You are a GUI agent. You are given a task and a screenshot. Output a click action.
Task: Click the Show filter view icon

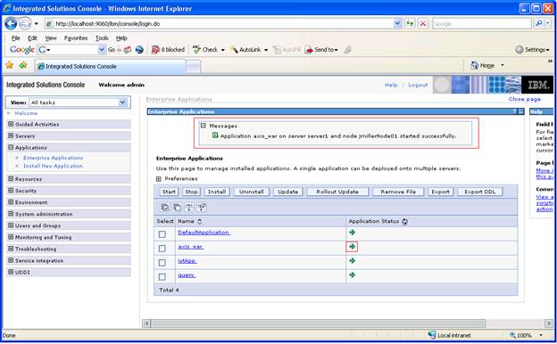189,208
